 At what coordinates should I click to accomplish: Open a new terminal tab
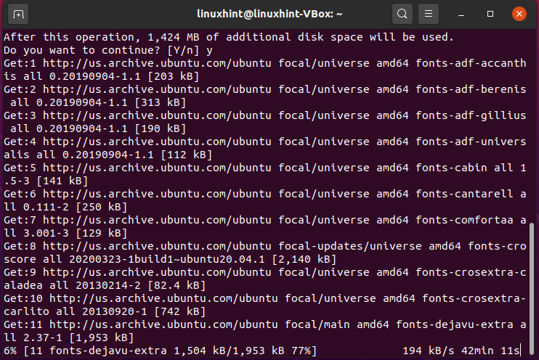pyautogui.click(x=18, y=14)
